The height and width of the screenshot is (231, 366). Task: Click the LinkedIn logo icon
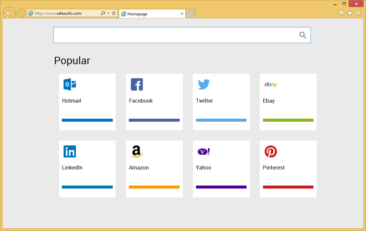70,151
